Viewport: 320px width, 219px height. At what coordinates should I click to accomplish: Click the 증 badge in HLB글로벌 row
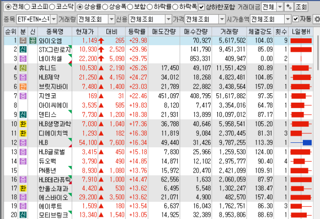pyautogui.click(x=23, y=152)
